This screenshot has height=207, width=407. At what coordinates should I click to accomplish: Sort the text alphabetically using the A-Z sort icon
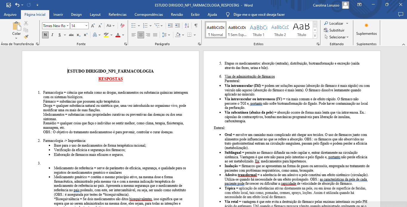tap(187, 26)
